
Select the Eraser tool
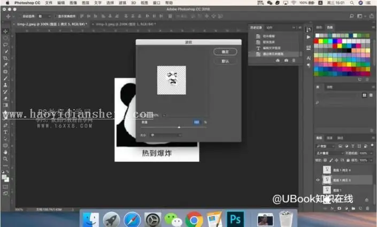click(5, 99)
